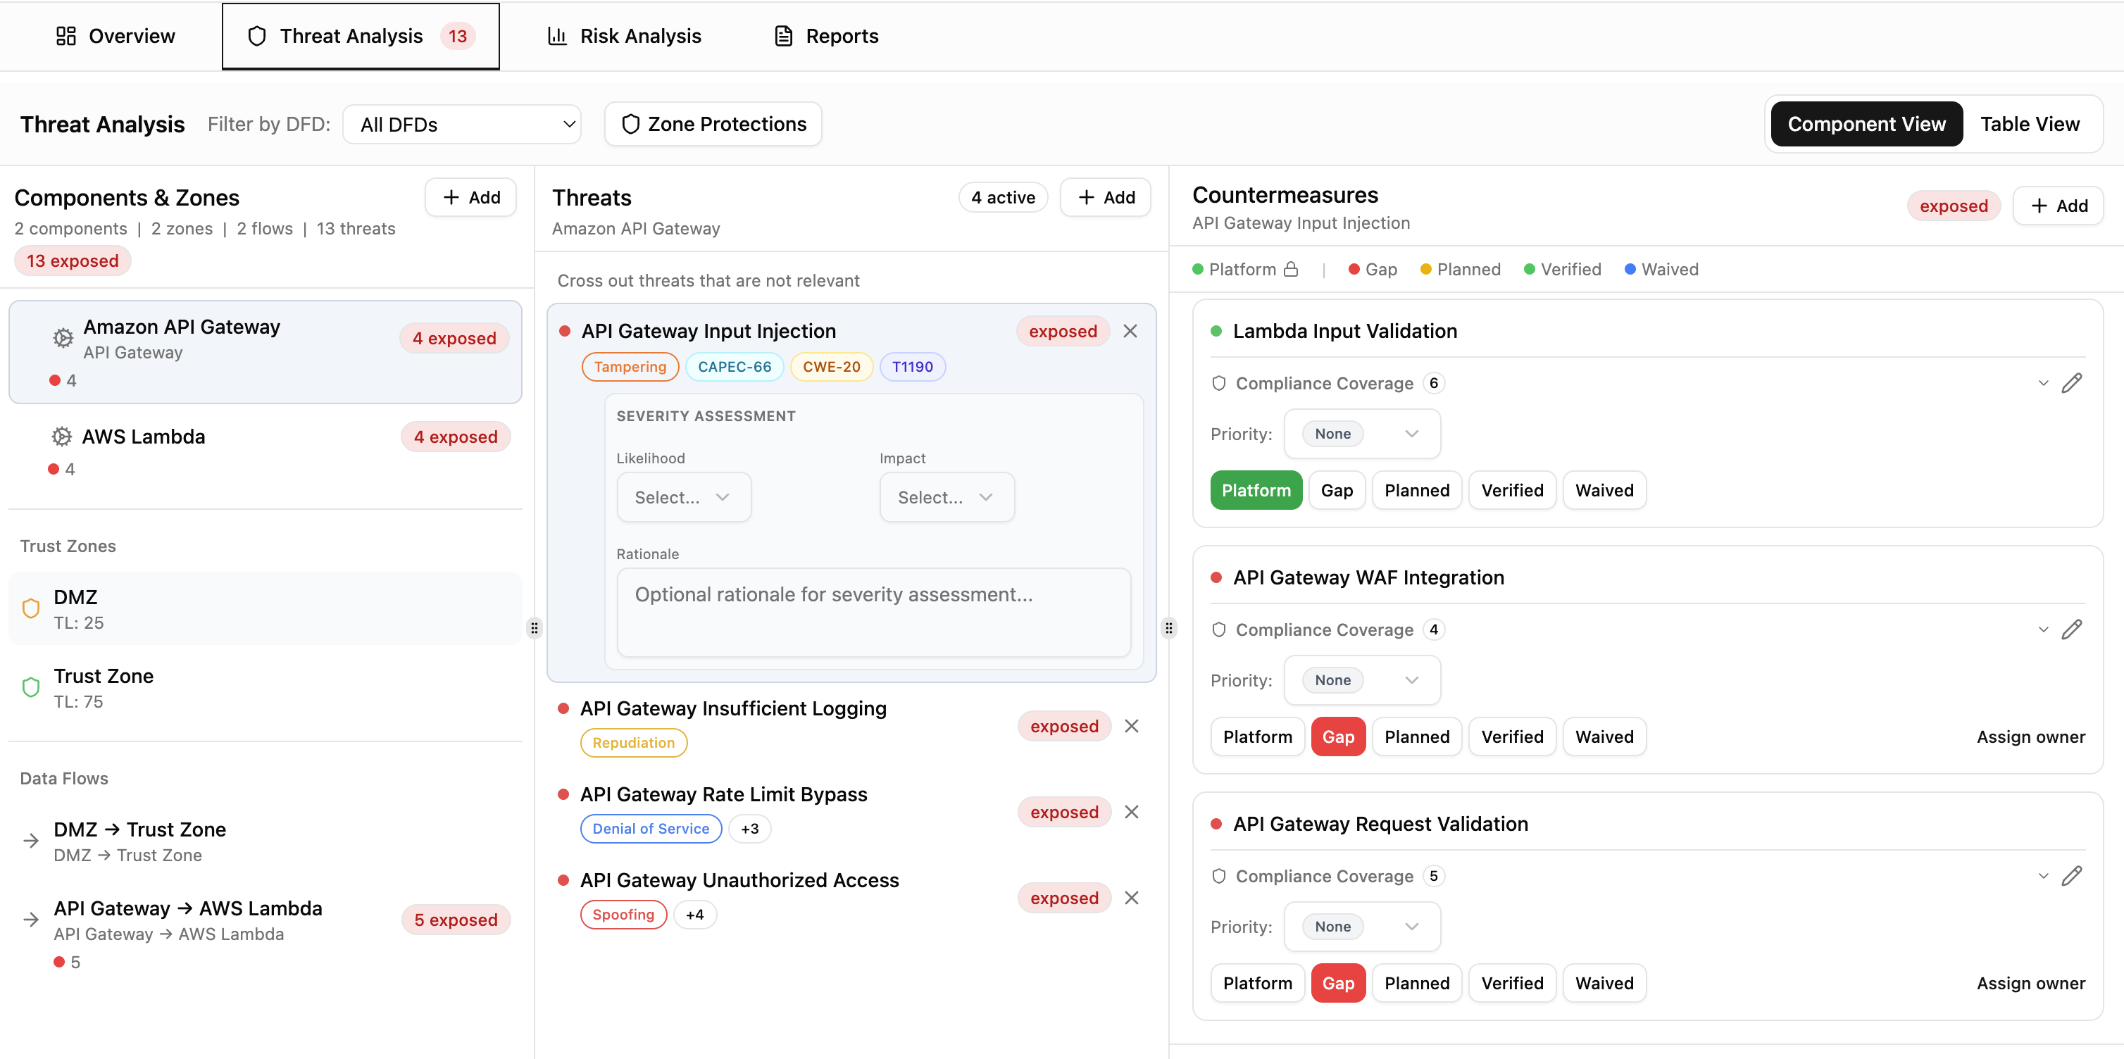The height and width of the screenshot is (1059, 2124).
Task: Expand Compliance Coverage for Lambda Input Validation
Action: [2043, 382]
